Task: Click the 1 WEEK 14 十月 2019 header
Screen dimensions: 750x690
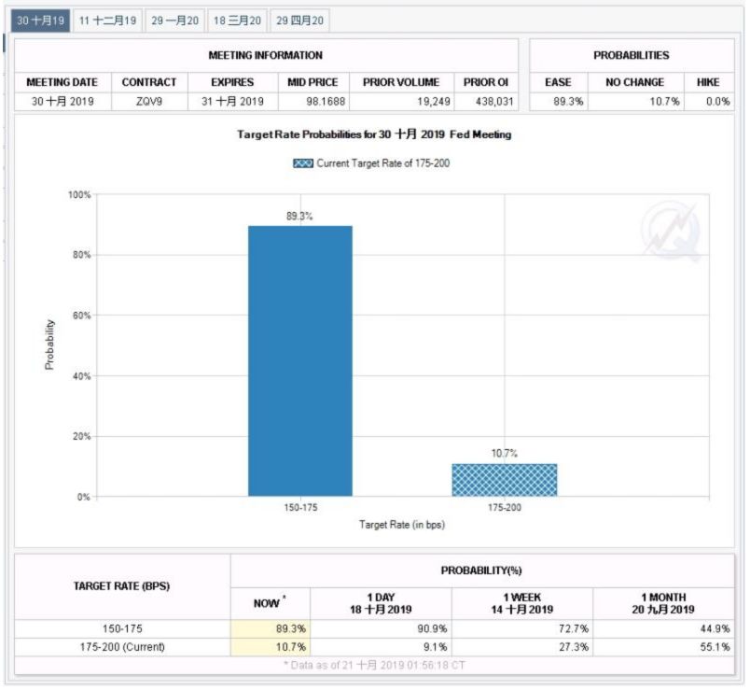Action: coord(521,603)
